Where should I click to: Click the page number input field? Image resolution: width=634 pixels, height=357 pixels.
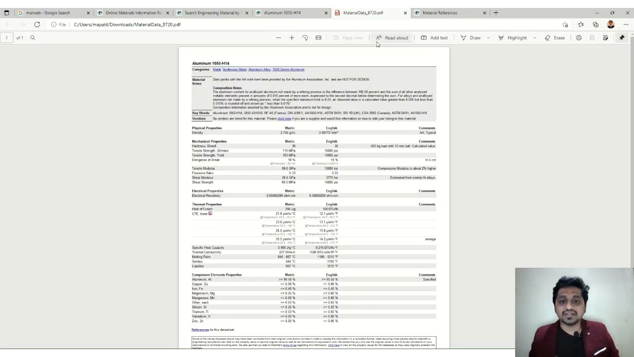[7, 38]
